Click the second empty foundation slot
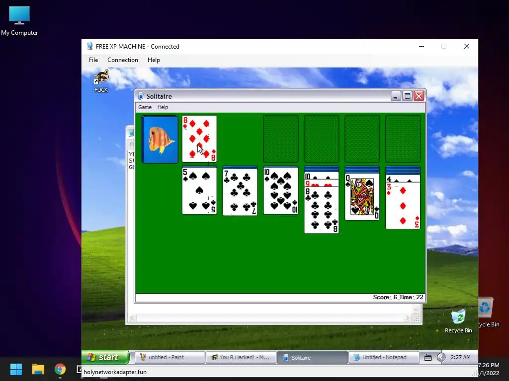509x381 pixels. tap(322, 139)
